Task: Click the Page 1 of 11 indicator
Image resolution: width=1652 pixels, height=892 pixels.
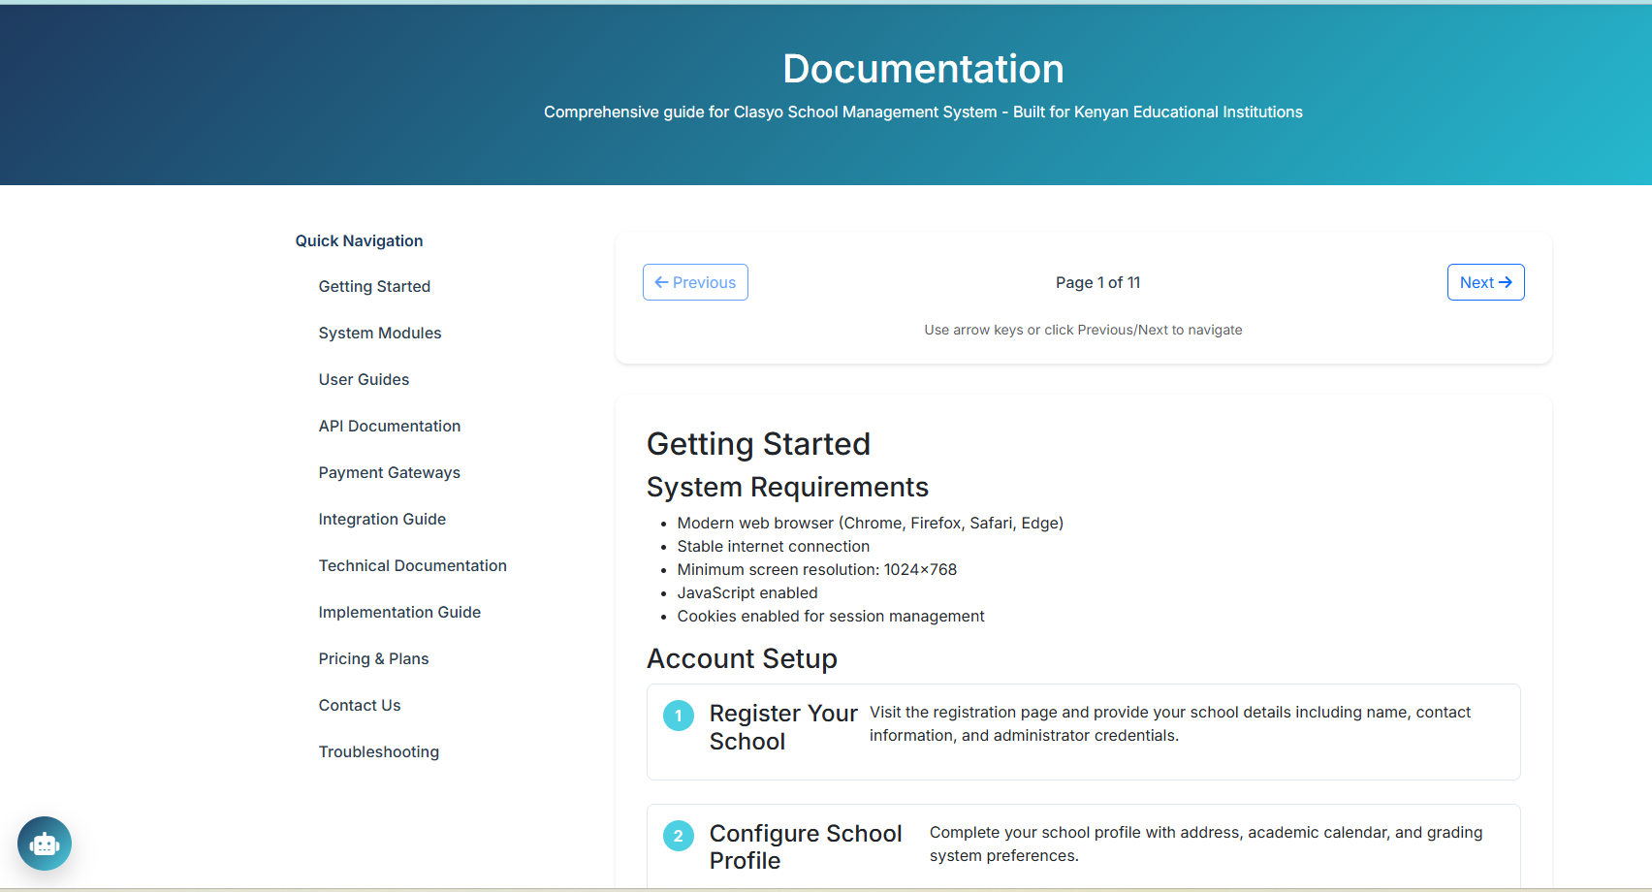Action: [1097, 282]
